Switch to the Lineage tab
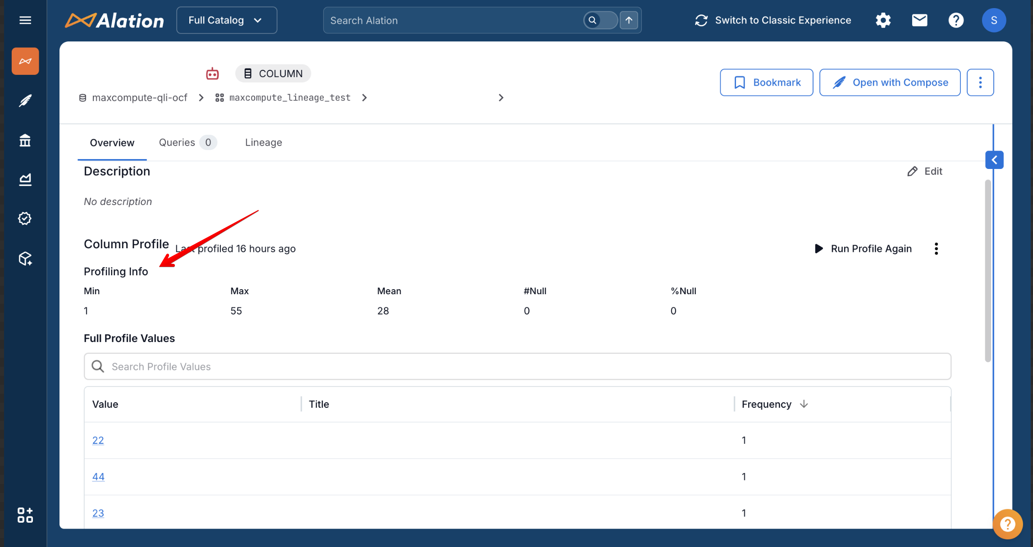This screenshot has width=1033, height=547. pos(263,142)
